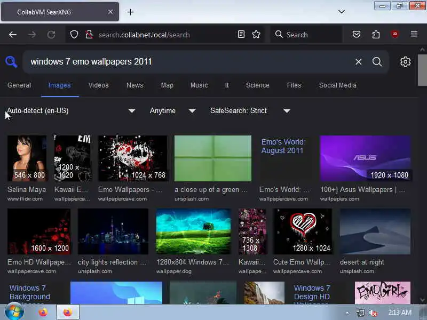Image resolution: width=427 pixels, height=320 pixels.
Task: Open SearXNG preferences gear
Action: click(x=405, y=62)
